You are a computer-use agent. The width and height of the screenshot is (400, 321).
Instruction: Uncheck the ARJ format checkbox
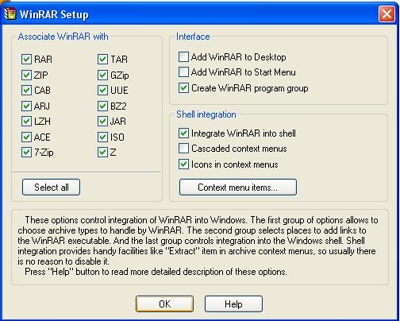pyautogui.click(x=26, y=106)
